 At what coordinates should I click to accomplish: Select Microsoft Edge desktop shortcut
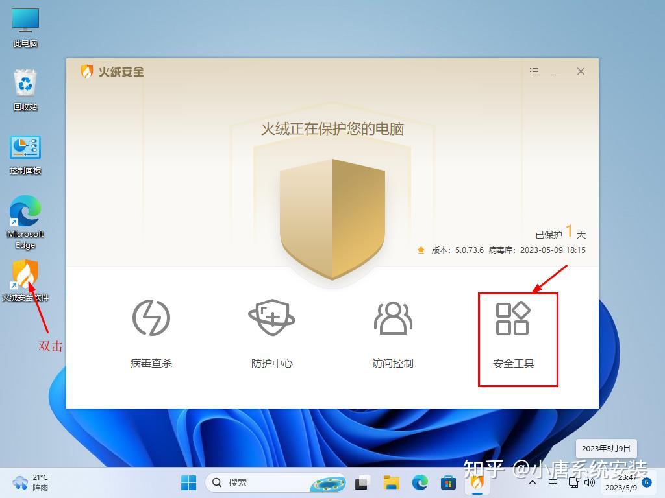25,222
